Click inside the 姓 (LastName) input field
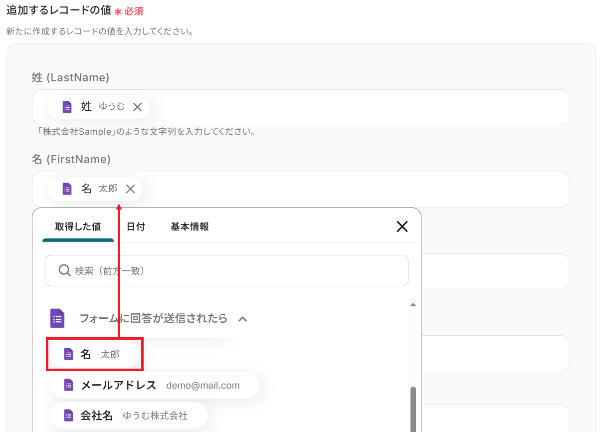 tap(301, 107)
